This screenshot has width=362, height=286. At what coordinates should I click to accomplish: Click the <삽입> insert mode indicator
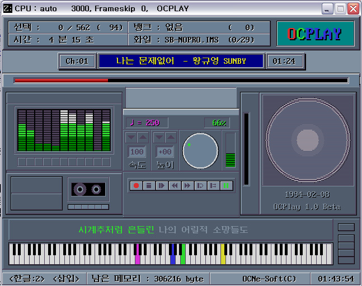click(66, 279)
